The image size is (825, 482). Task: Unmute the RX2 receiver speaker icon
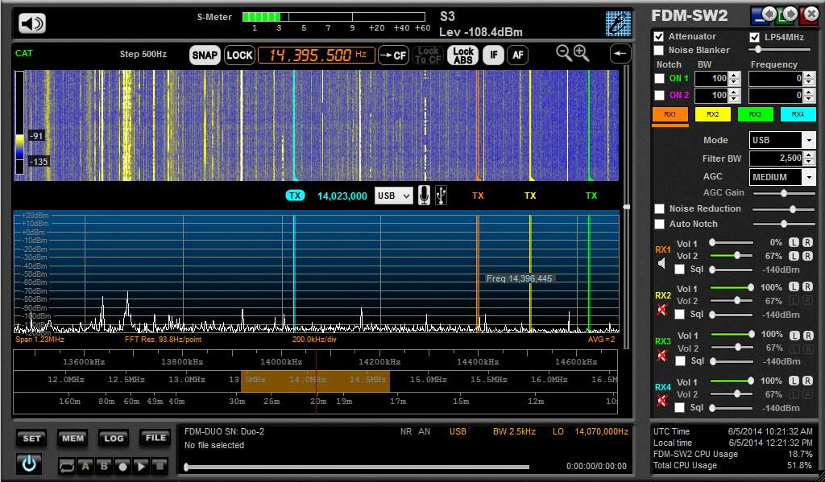(662, 310)
